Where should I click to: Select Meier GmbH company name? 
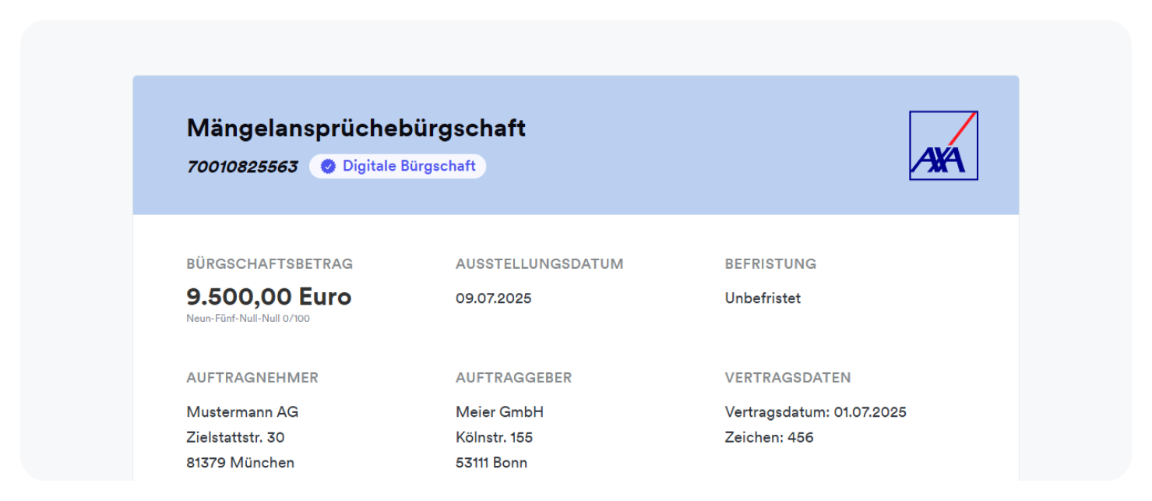(499, 411)
